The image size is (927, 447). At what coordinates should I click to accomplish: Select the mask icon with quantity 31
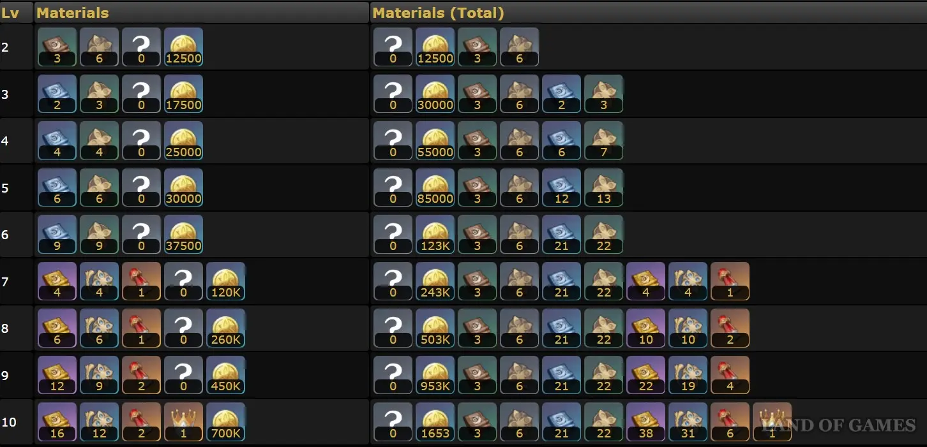[688, 421]
